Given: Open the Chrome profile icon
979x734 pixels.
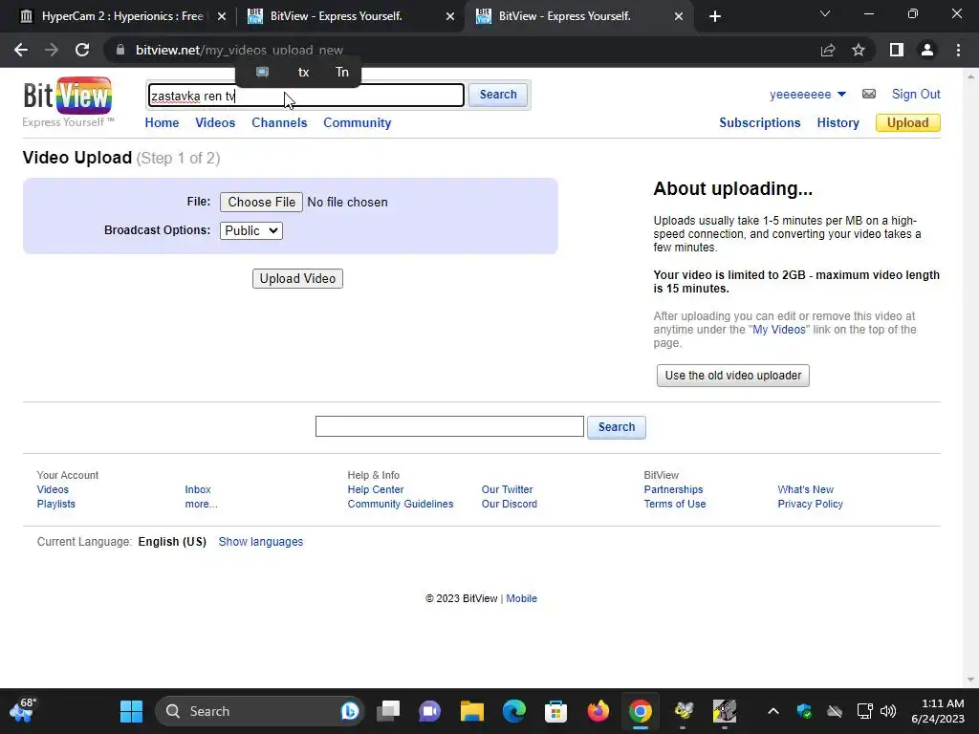Looking at the screenshot, I should click(x=927, y=50).
